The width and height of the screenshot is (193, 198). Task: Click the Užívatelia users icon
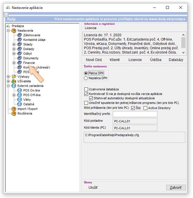click(14, 81)
